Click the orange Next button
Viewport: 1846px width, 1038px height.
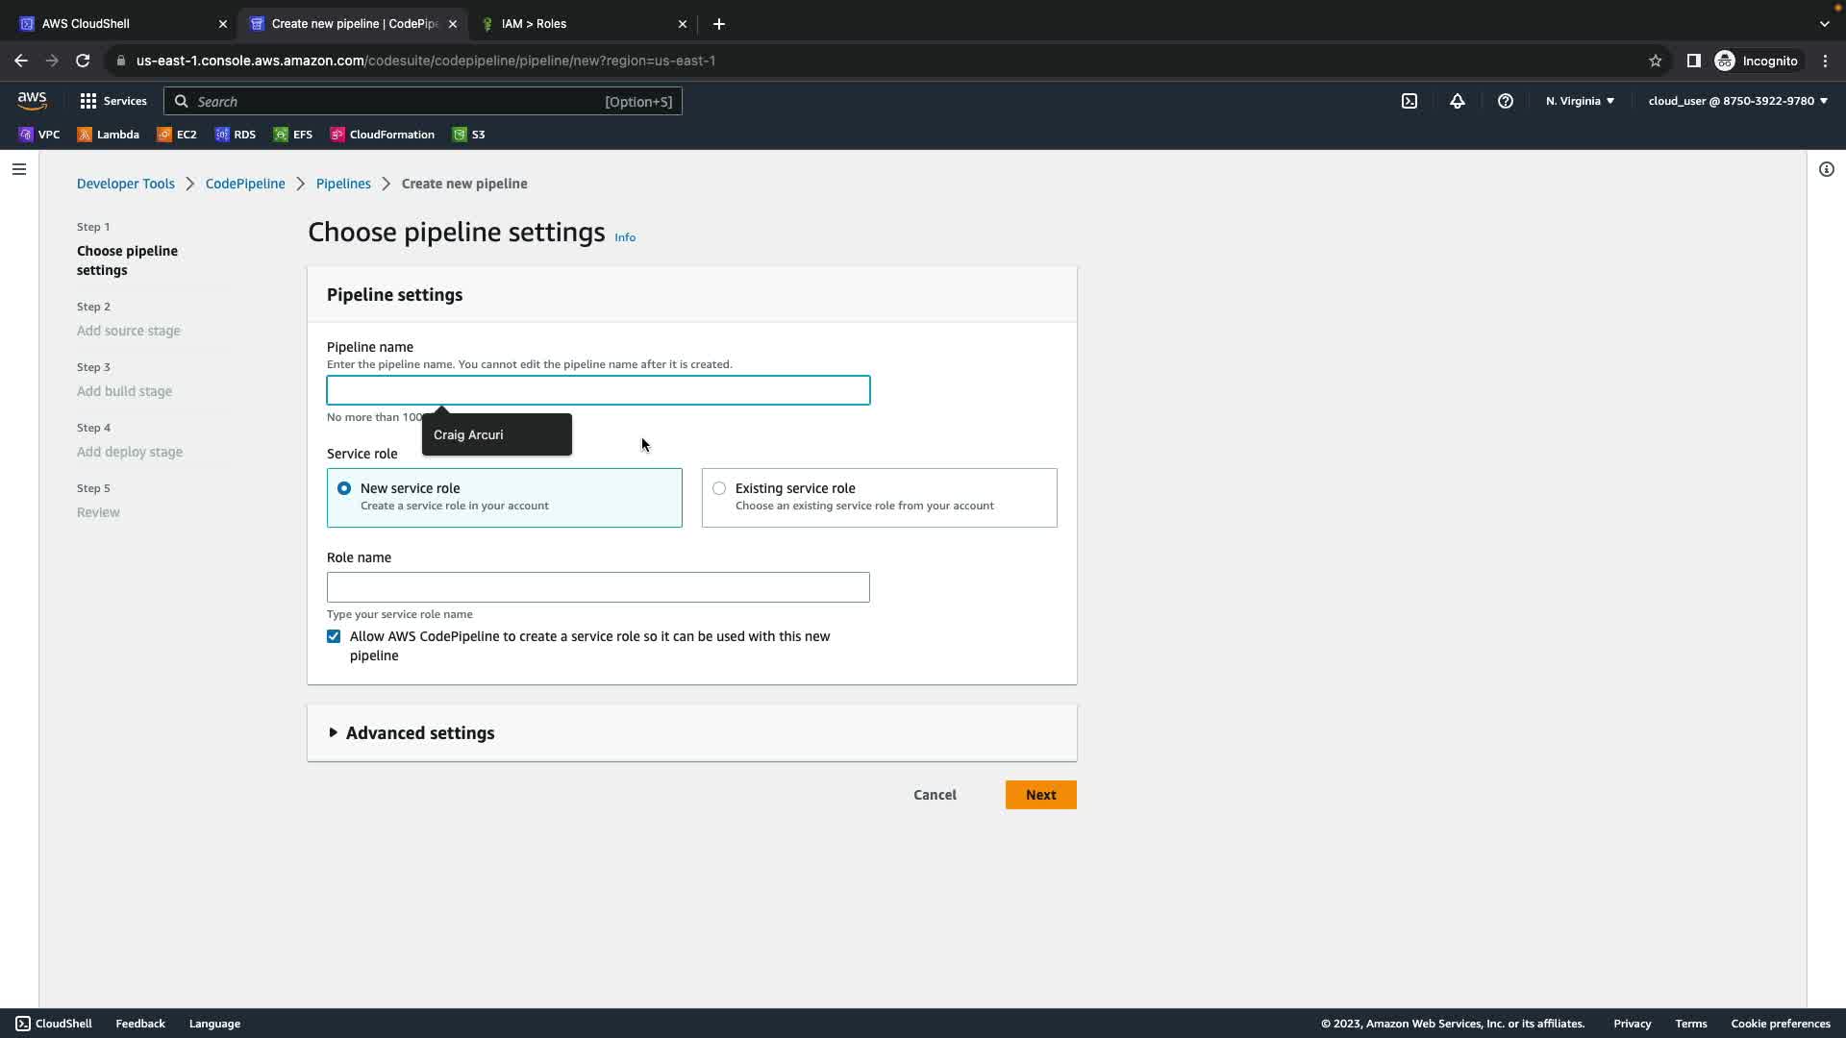point(1040,795)
